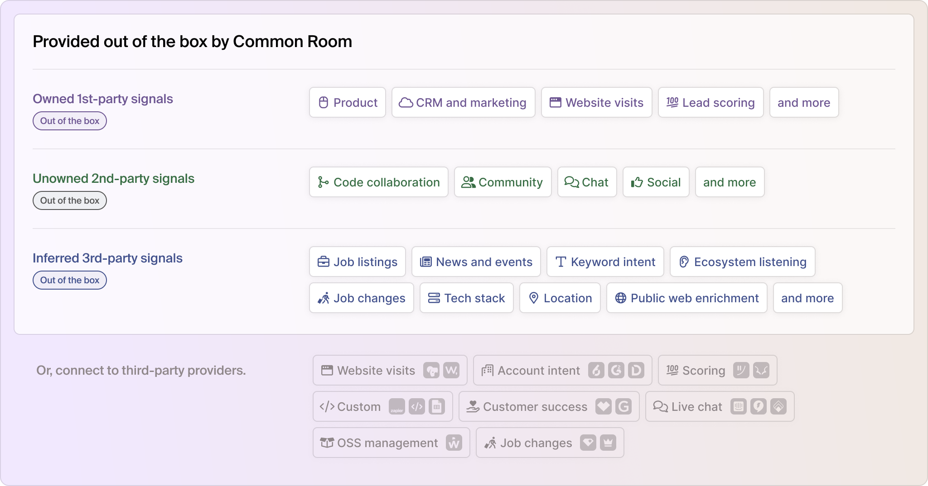The image size is (928, 486).
Task: Select the ear icon for Ecosystem listening
Action: 684,262
